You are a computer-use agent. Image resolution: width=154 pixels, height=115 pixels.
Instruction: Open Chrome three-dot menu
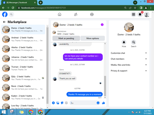tap(151, 8)
